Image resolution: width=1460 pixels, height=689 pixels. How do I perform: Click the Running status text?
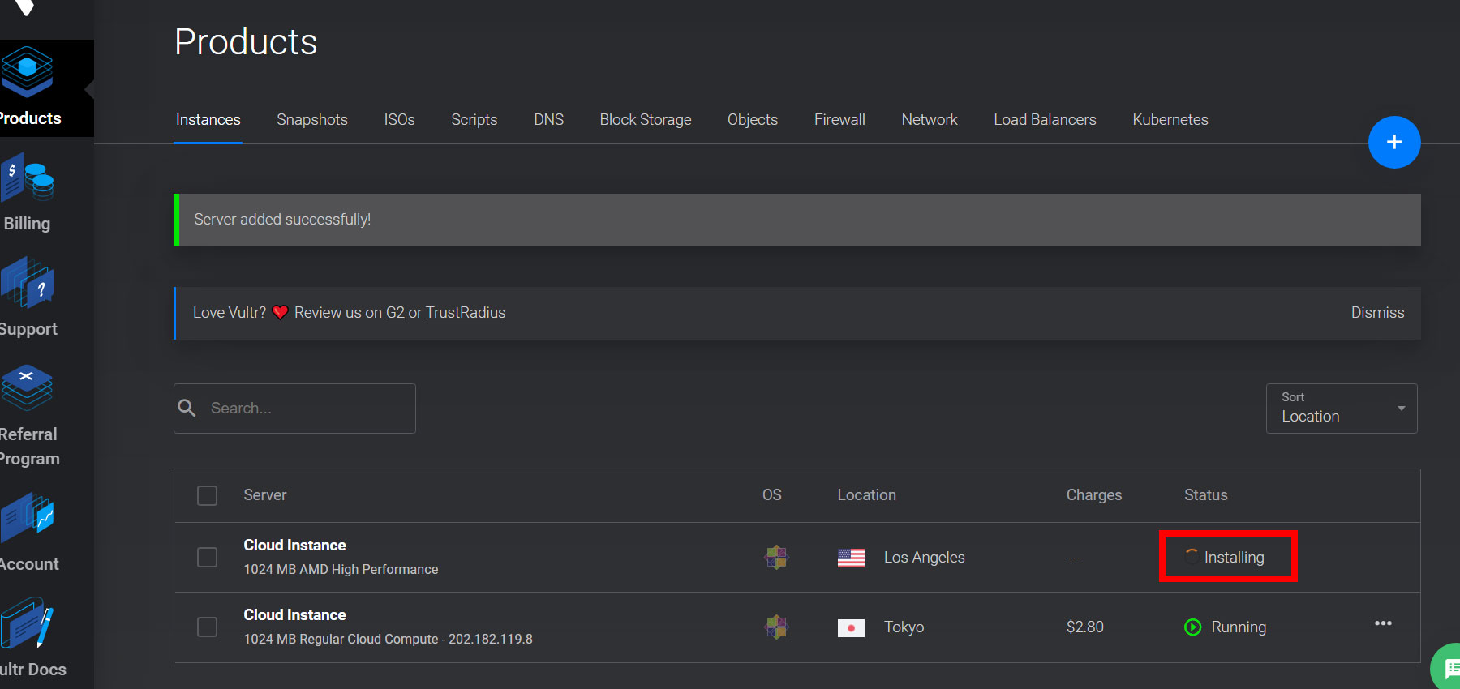click(x=1239, y=627)
